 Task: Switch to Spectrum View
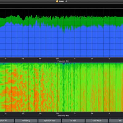click(x=50, y=121)
